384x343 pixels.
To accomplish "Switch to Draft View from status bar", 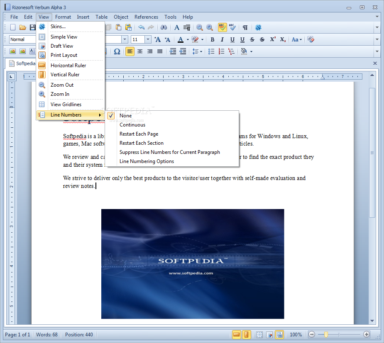I will coord(269,335).
